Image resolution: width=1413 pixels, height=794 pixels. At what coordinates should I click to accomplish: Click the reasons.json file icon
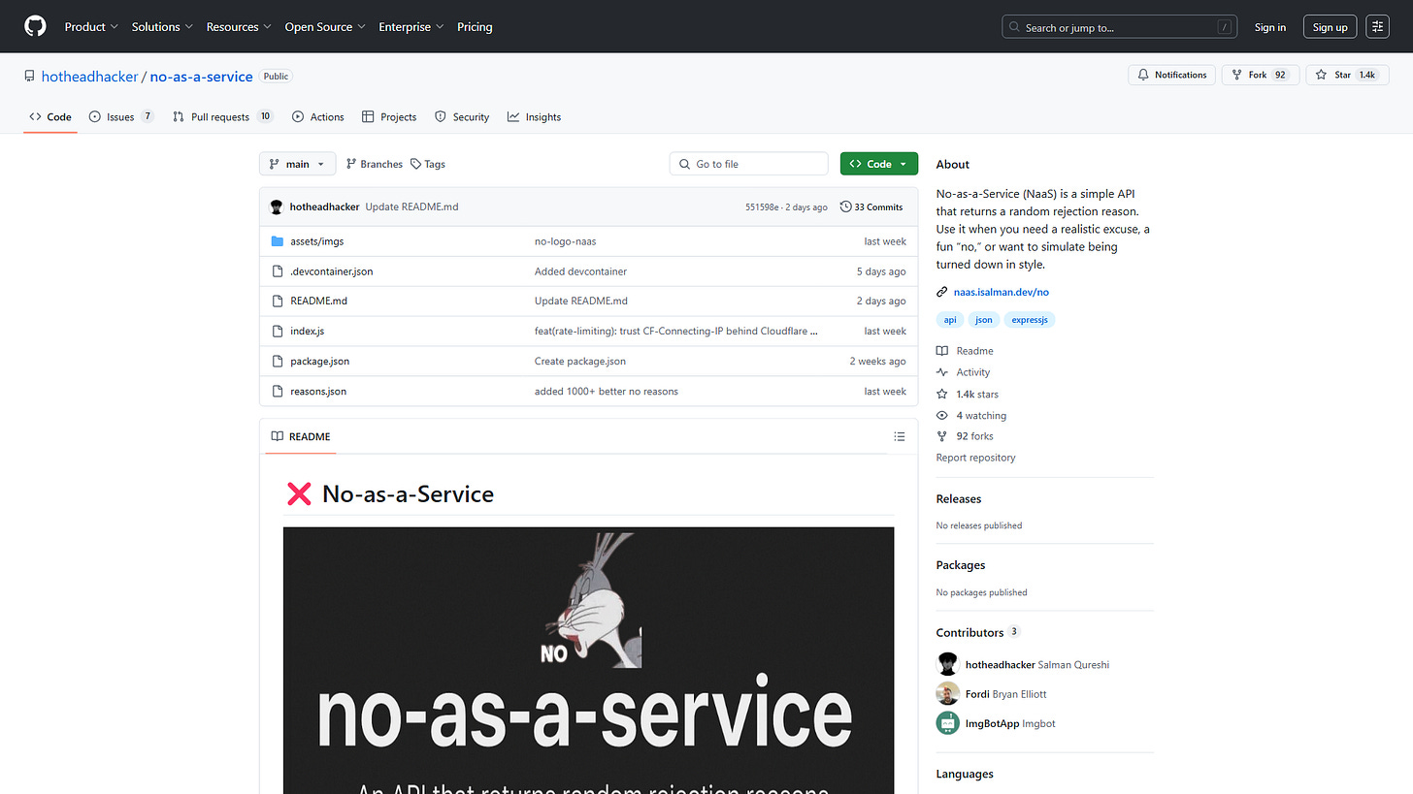point(277,392)
